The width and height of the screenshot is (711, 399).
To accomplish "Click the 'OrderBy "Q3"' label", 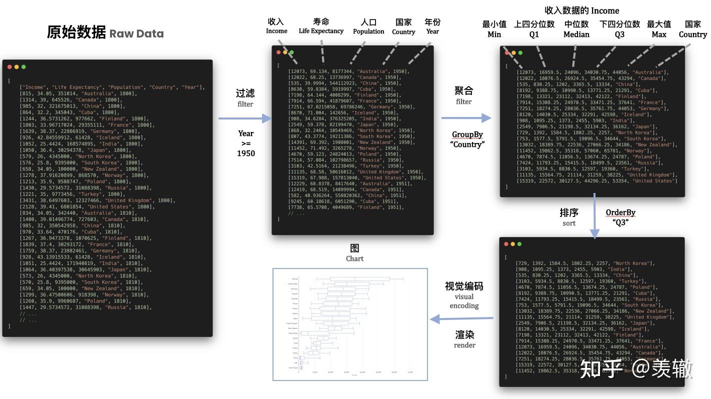I will (x=620, y=217).
